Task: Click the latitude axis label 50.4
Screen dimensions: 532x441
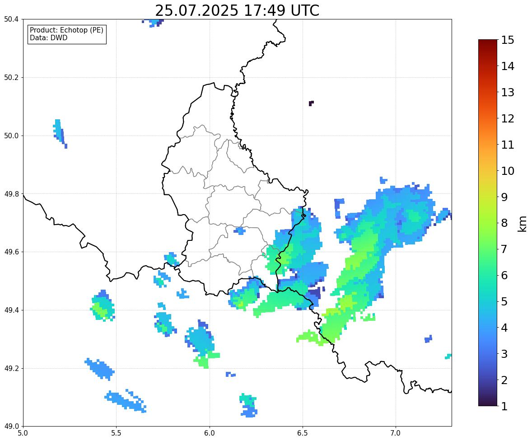Action: coord(11,19)
